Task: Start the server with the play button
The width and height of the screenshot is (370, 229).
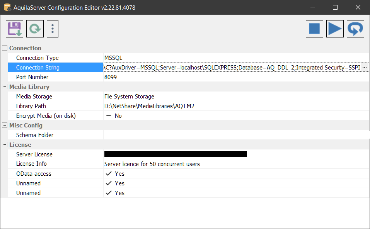Action: coord(335,29)
